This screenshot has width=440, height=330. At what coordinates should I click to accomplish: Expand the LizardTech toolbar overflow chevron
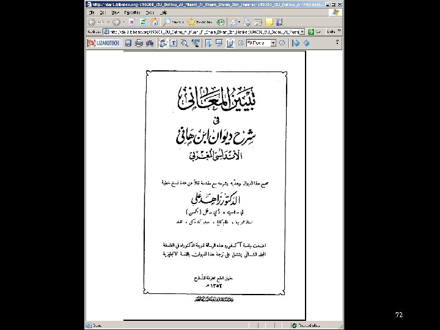pyautogui.click(x=337, y=42)
